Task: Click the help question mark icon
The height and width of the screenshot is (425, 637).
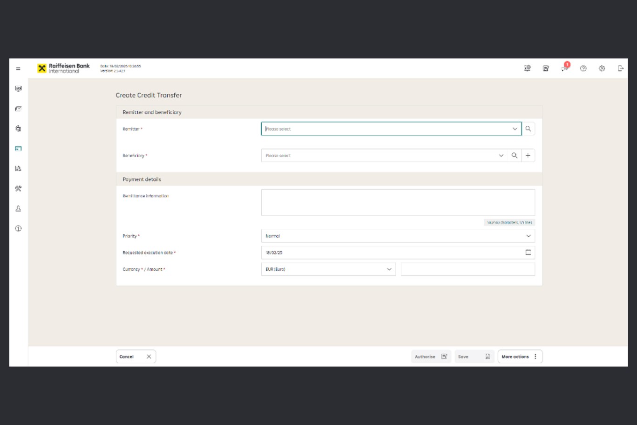Action: [583, 69]
